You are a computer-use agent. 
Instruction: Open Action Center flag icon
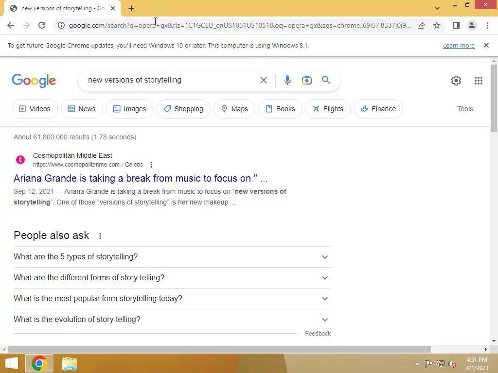(x=428, y=363)
